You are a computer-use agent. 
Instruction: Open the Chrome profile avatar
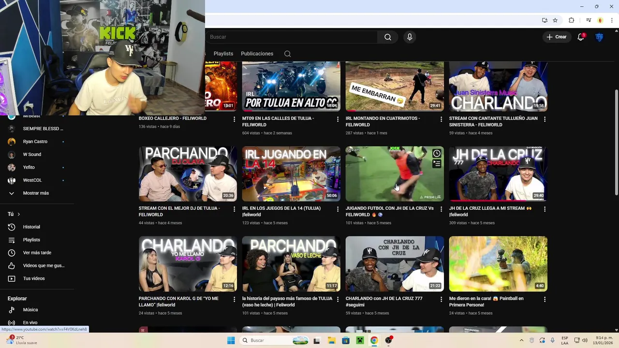coord(600,20)
